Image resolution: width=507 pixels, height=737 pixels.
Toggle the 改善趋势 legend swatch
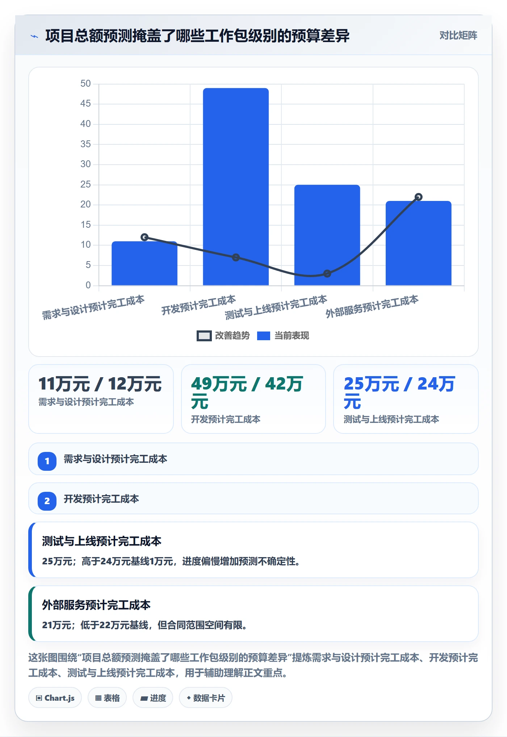[x=204, y=336]
